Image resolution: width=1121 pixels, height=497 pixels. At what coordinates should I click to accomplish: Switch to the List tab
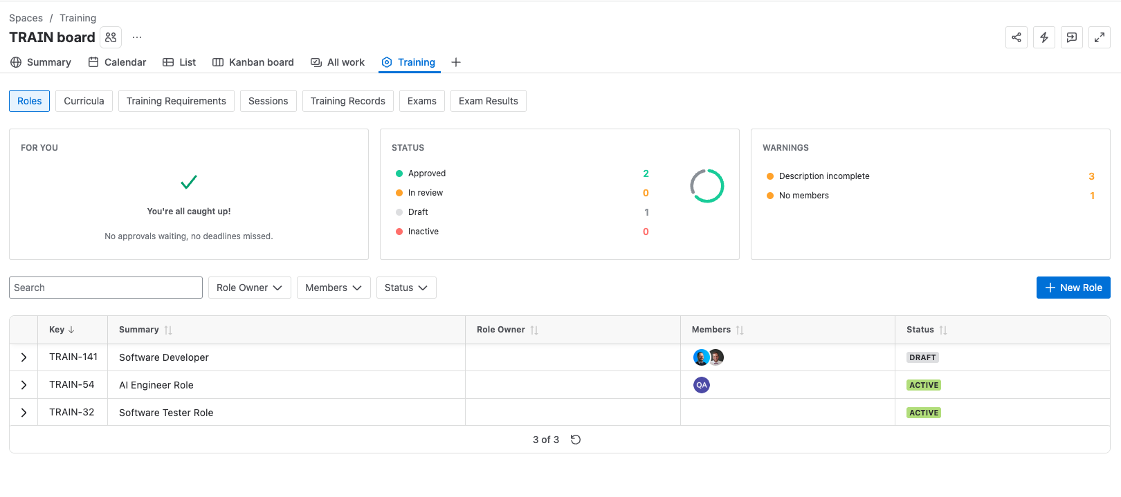179,62
